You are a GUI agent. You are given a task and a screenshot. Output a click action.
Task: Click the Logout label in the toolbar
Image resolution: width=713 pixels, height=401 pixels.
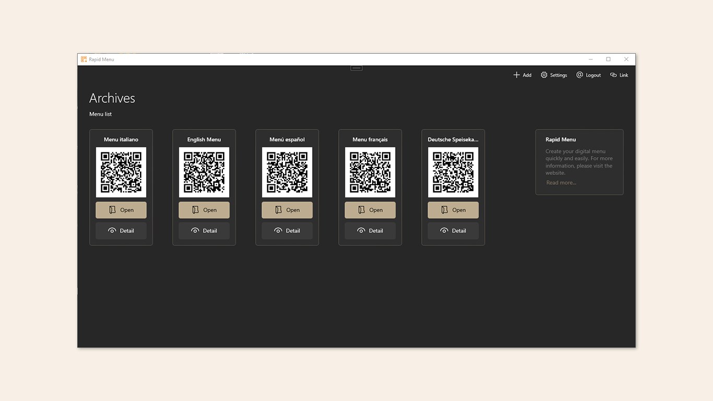pos(593,75)
